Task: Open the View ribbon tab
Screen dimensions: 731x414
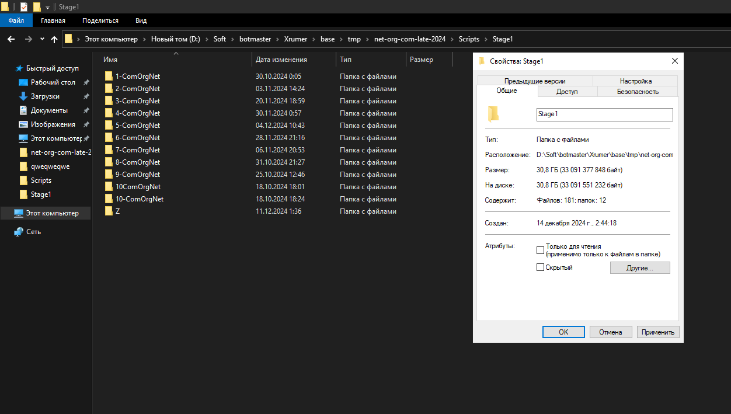Action: click(141, 20)
